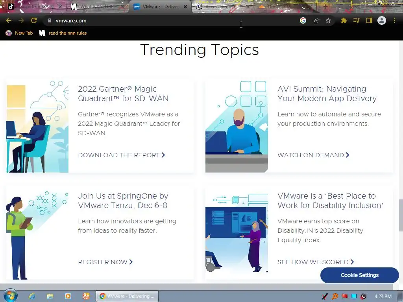The height and width of the screenshot is (302, 403).
Task: Open 2022 Gartner Magic Quadrant for SD-WAN title
Action: pyautogui.click(x=123, y=94)
